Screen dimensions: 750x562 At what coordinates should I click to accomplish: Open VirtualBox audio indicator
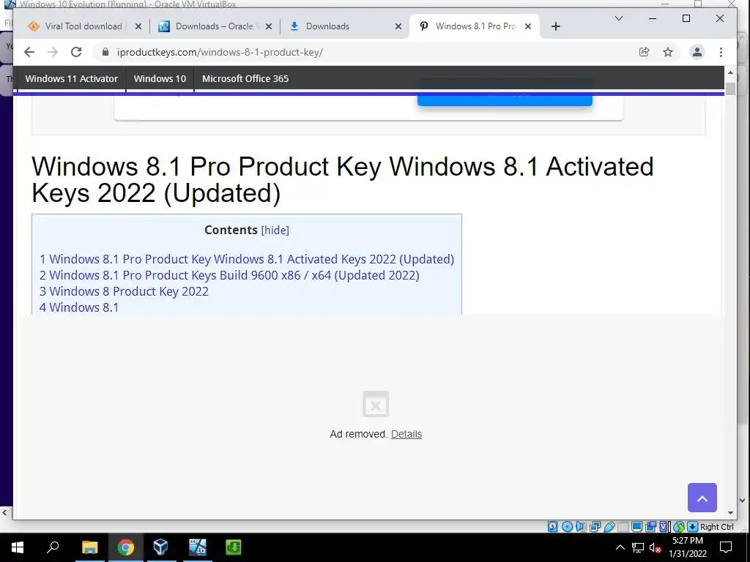(x=581, y=527)
